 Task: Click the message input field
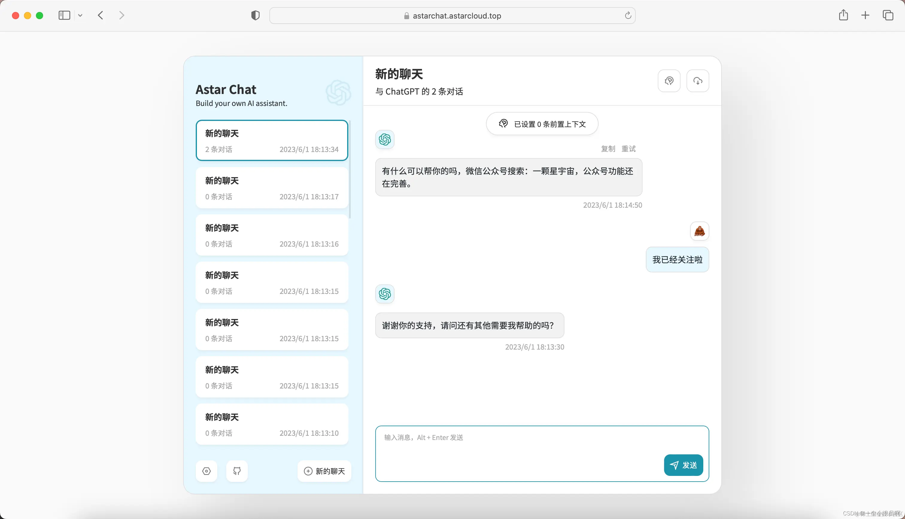click(542, 453)
